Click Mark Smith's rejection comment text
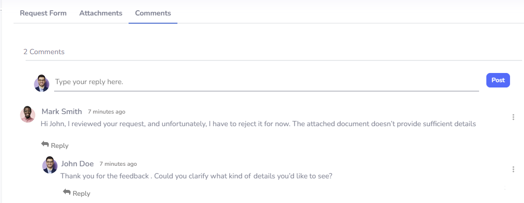Image resolution: width=524 pixels, height=203 pixels. pyautogui.click(x=258, y=124)
